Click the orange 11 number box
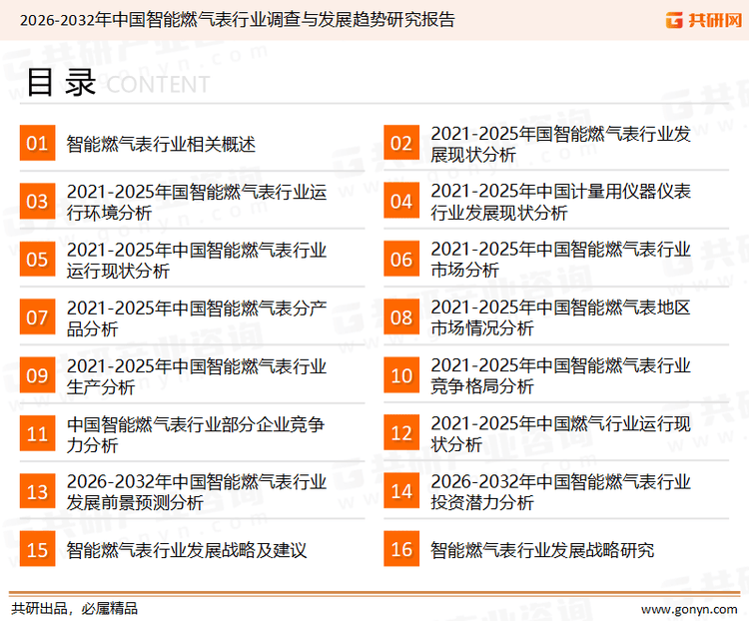Screen dimensions: 749x621 (x=37, y=433)
